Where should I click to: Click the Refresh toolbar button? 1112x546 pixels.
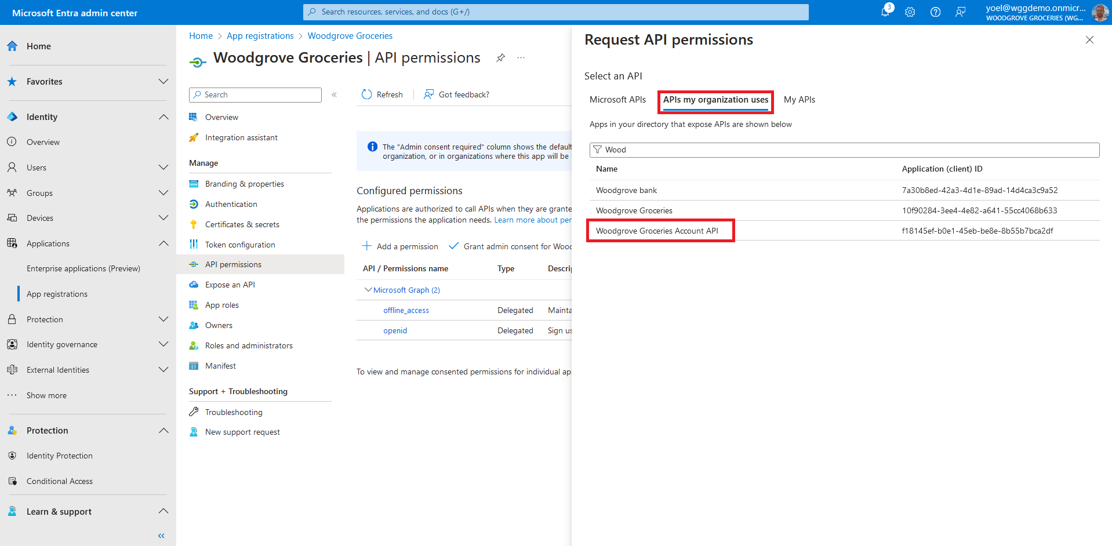382,94
